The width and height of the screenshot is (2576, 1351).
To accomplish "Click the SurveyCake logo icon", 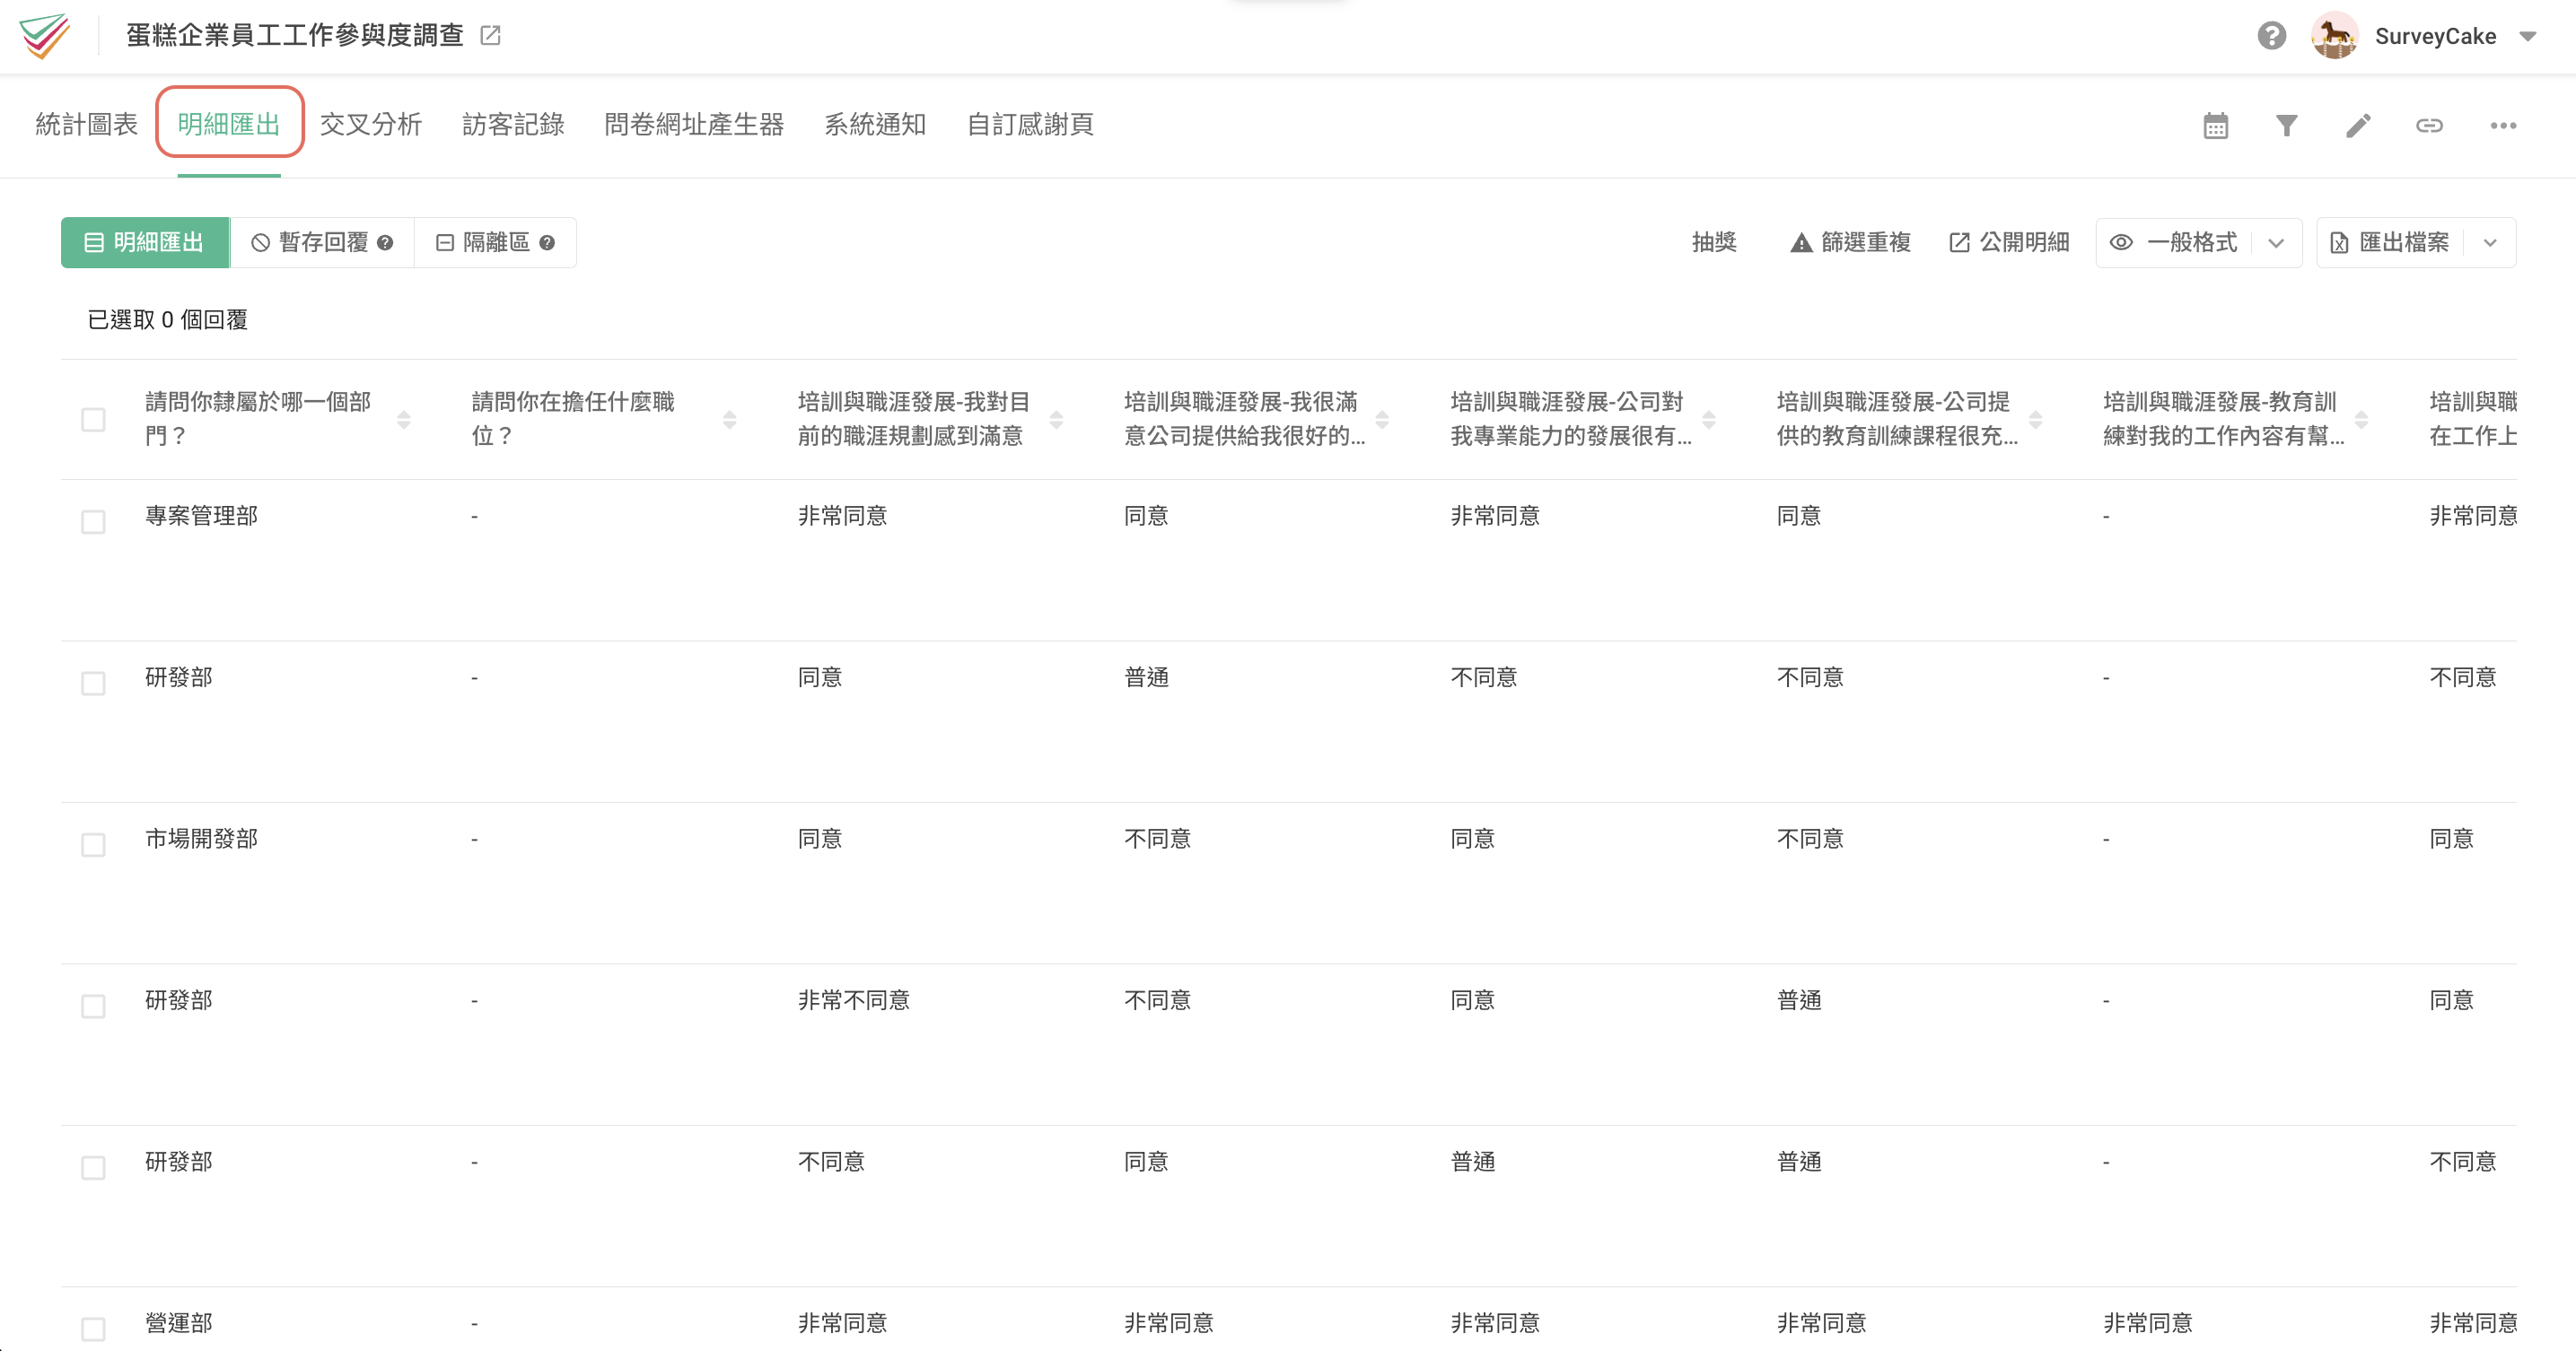I will click(x=46, y=36).
